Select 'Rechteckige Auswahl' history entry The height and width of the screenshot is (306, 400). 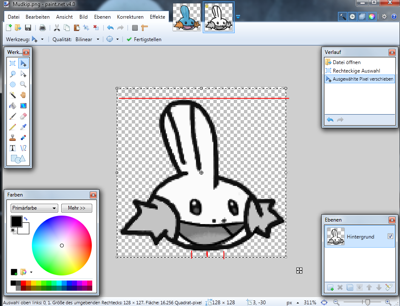360,70
